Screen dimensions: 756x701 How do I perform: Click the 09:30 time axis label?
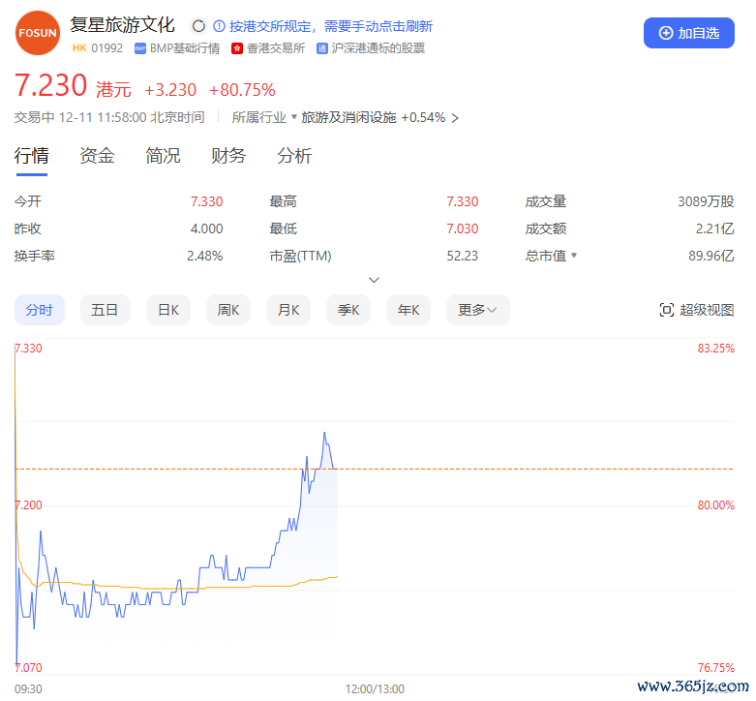(x=28, y=689)
